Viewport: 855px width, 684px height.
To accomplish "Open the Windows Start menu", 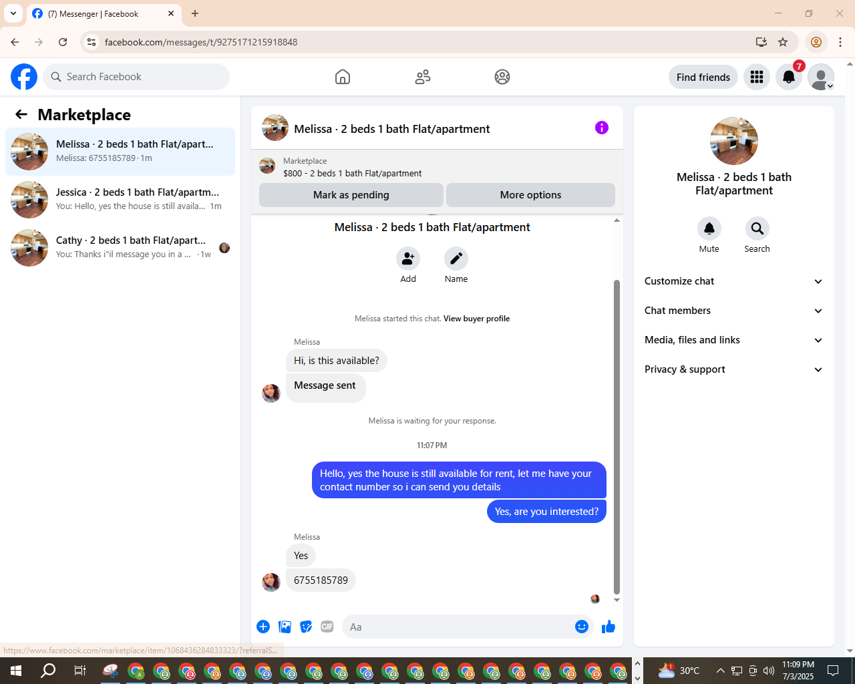I will [x=16, y=671].
